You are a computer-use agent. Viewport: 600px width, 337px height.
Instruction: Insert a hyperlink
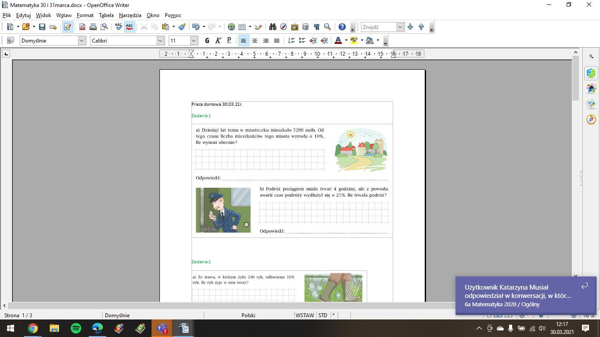pos(231,27)
